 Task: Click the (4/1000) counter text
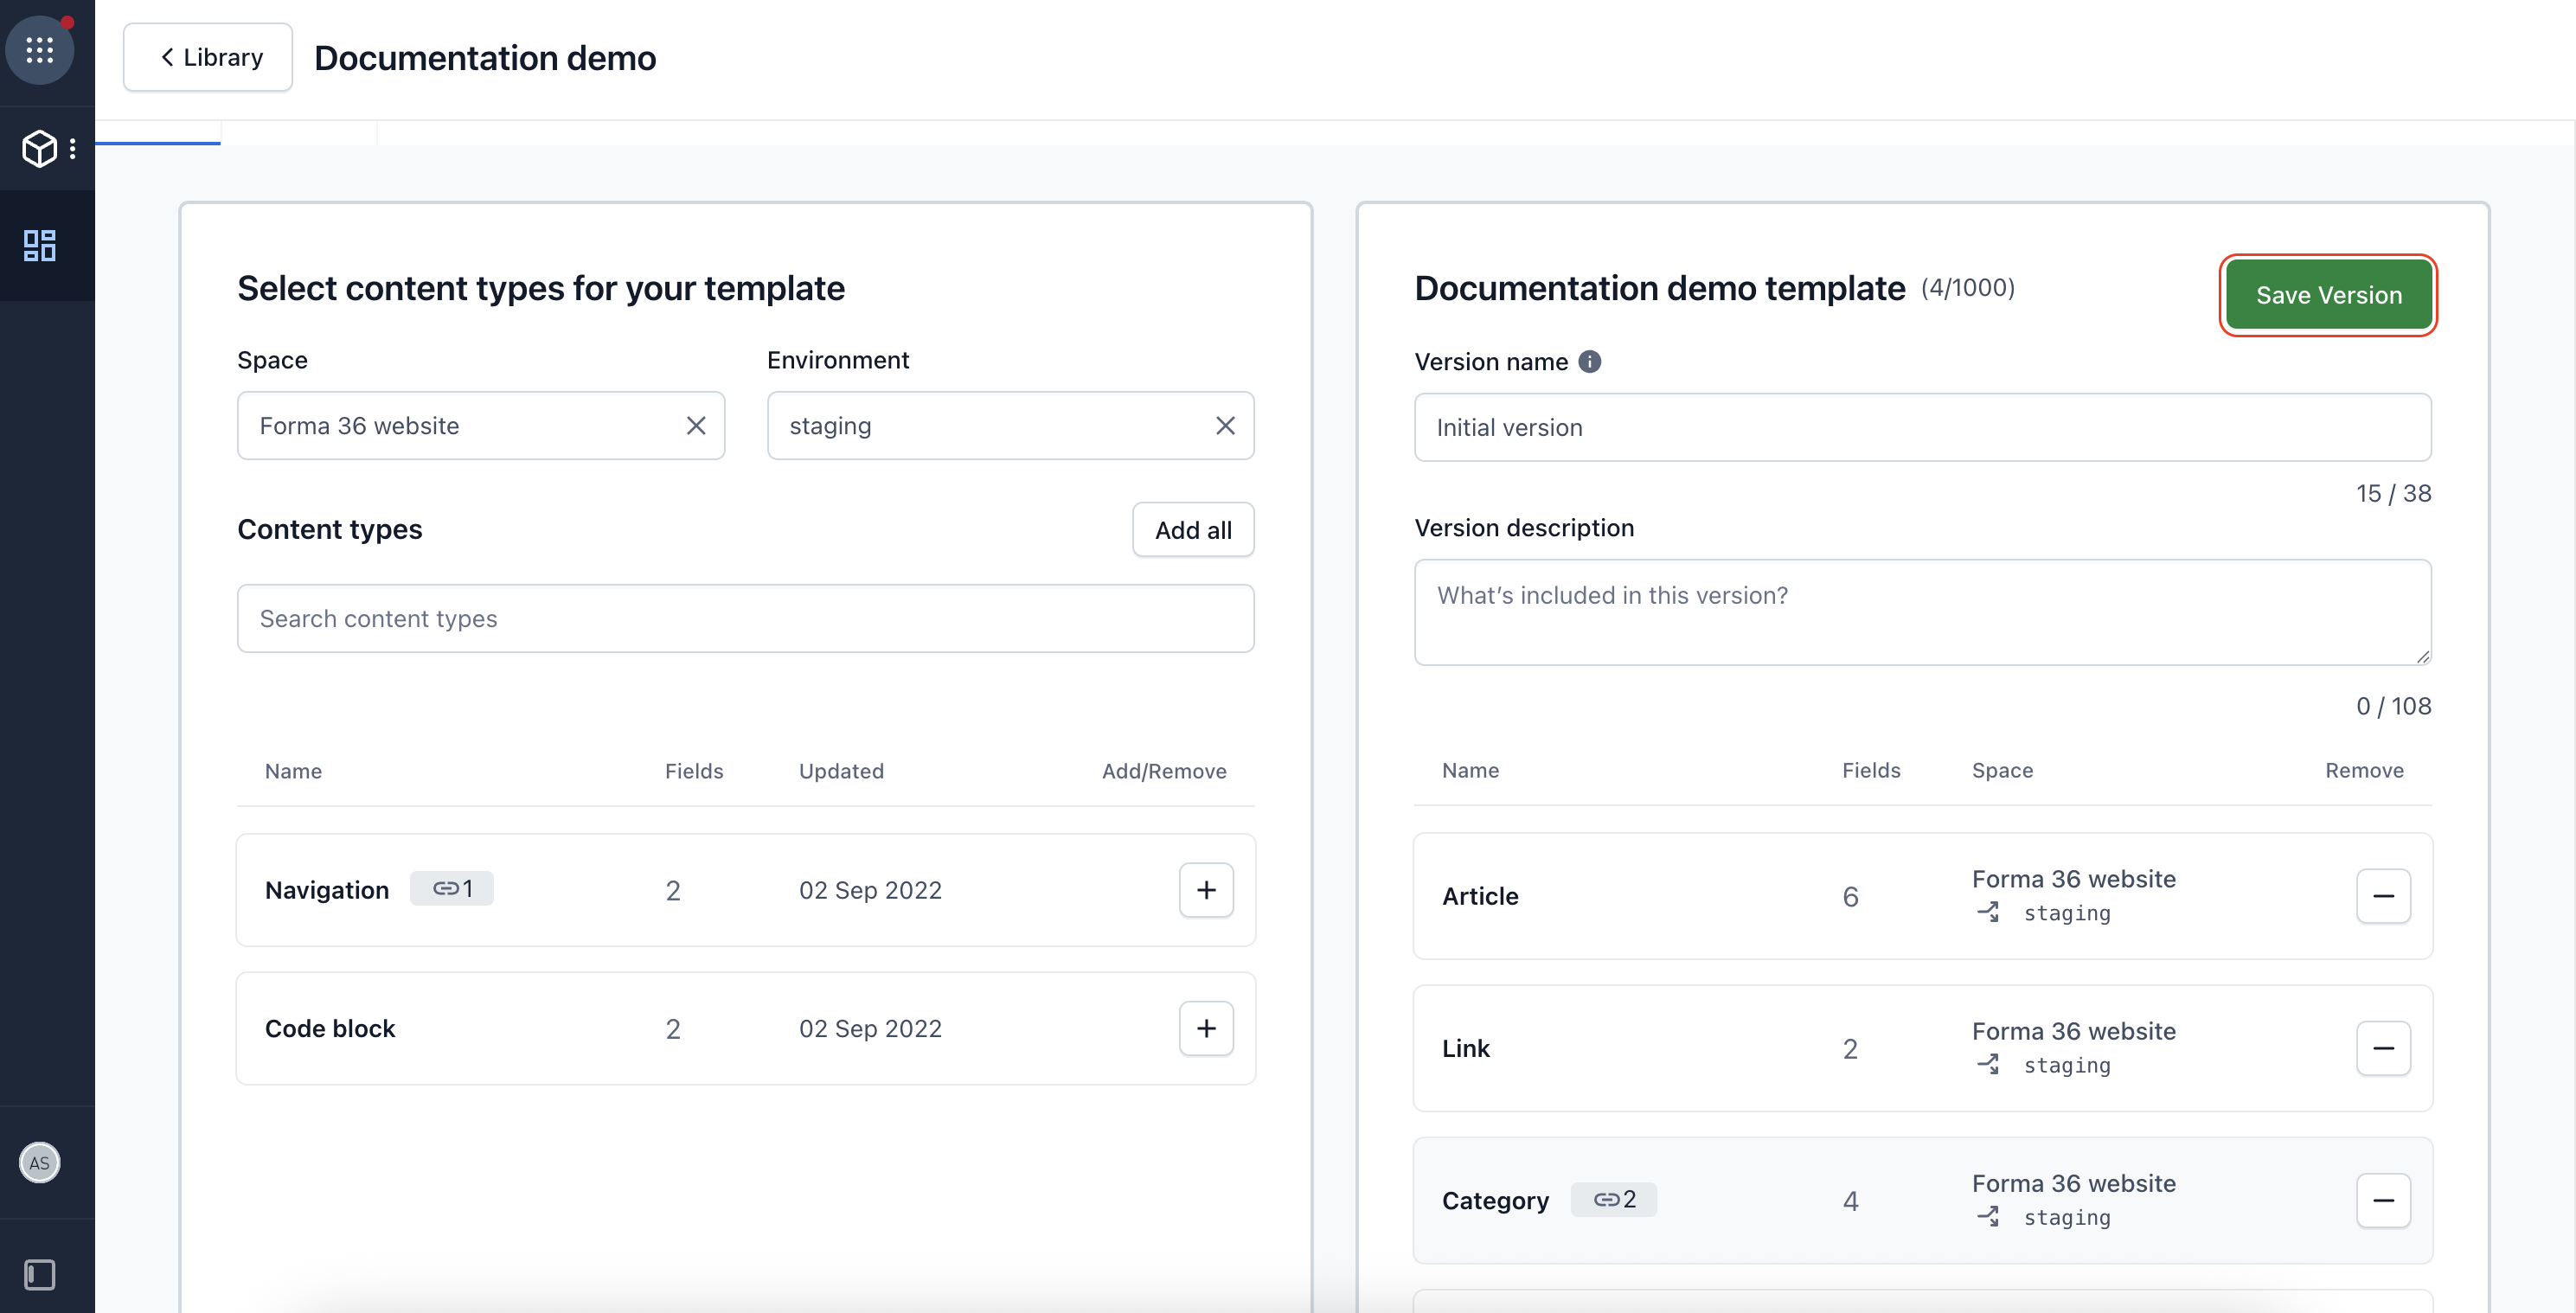pos(1967,288)
